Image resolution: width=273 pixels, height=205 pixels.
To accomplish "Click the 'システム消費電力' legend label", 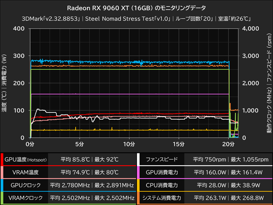I will point(162,198).
